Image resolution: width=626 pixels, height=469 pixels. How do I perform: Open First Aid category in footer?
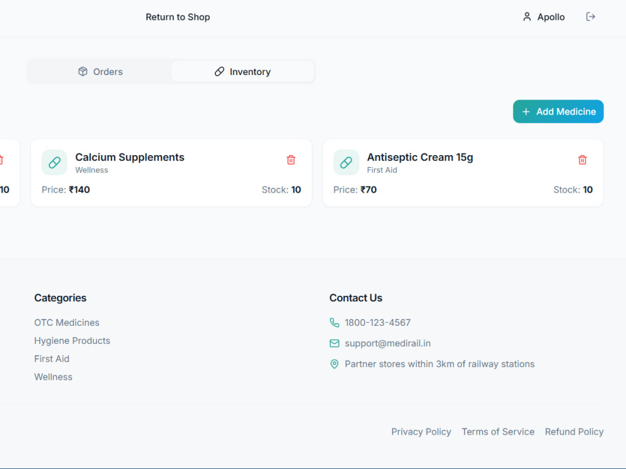pyautogui.click(x=52, y=359)
